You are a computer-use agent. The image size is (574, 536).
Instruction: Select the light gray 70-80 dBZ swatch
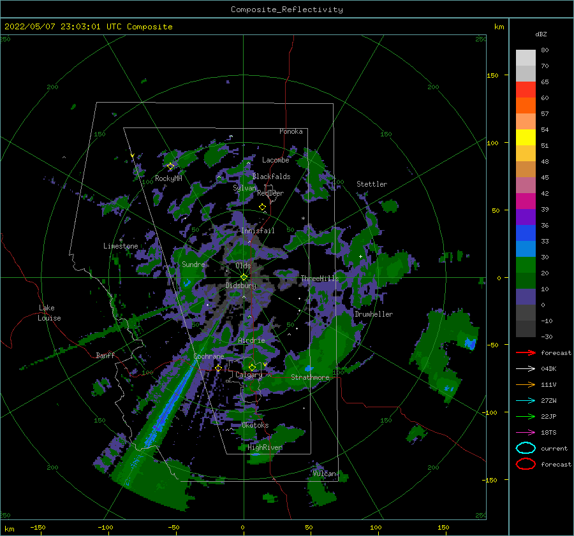(526, 58)
